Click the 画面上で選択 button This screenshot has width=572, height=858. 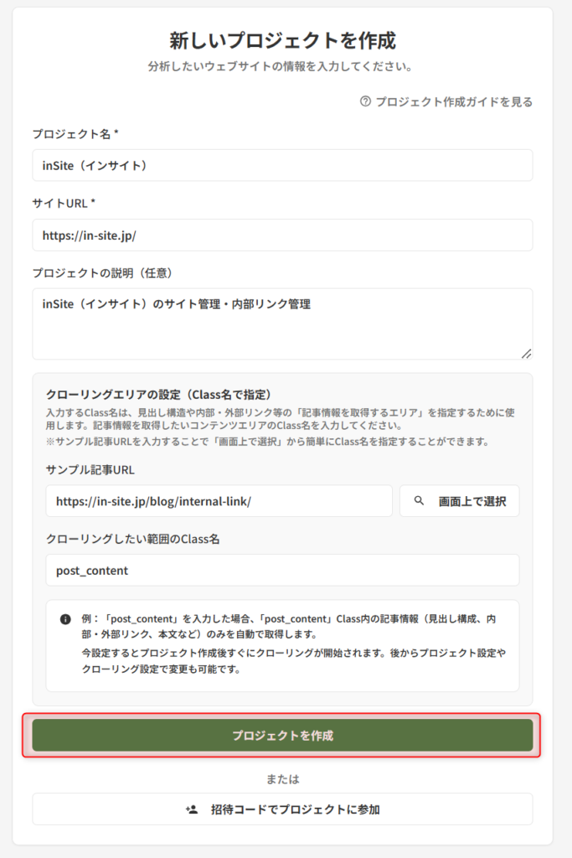coord(459,500)
